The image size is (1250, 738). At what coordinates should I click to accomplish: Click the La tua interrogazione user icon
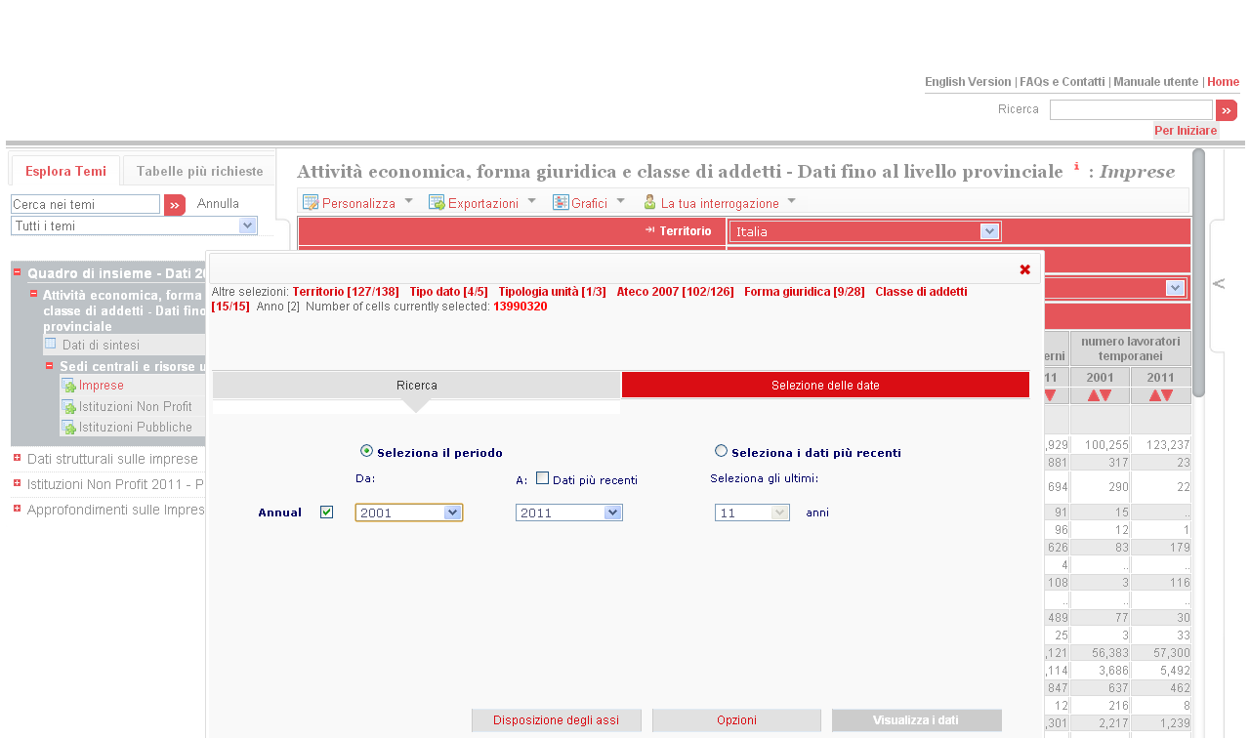point(649,203)
